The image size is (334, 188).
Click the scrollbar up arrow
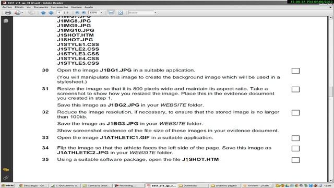coord(330,18)
